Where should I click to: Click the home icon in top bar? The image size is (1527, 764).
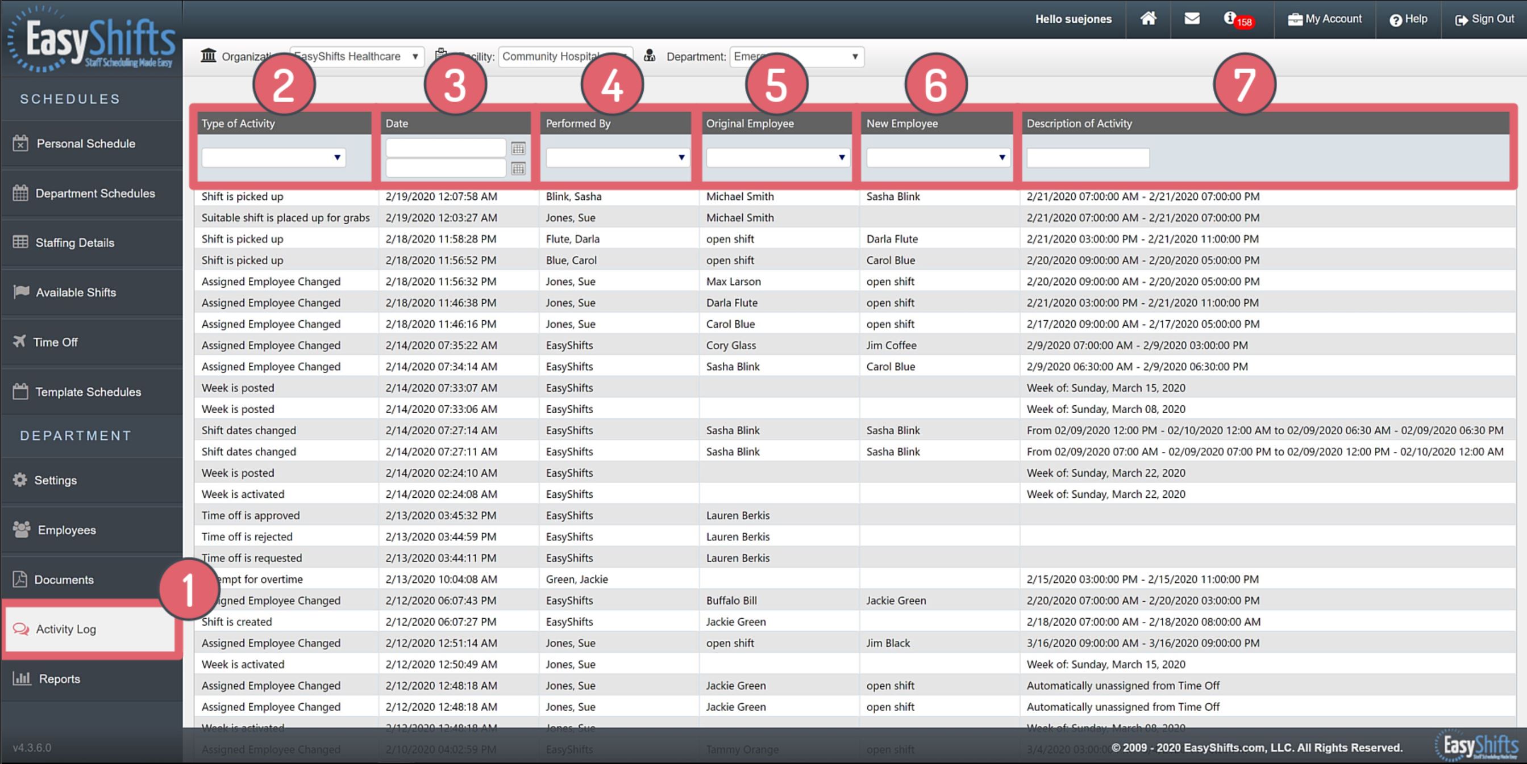[1147, 19]
